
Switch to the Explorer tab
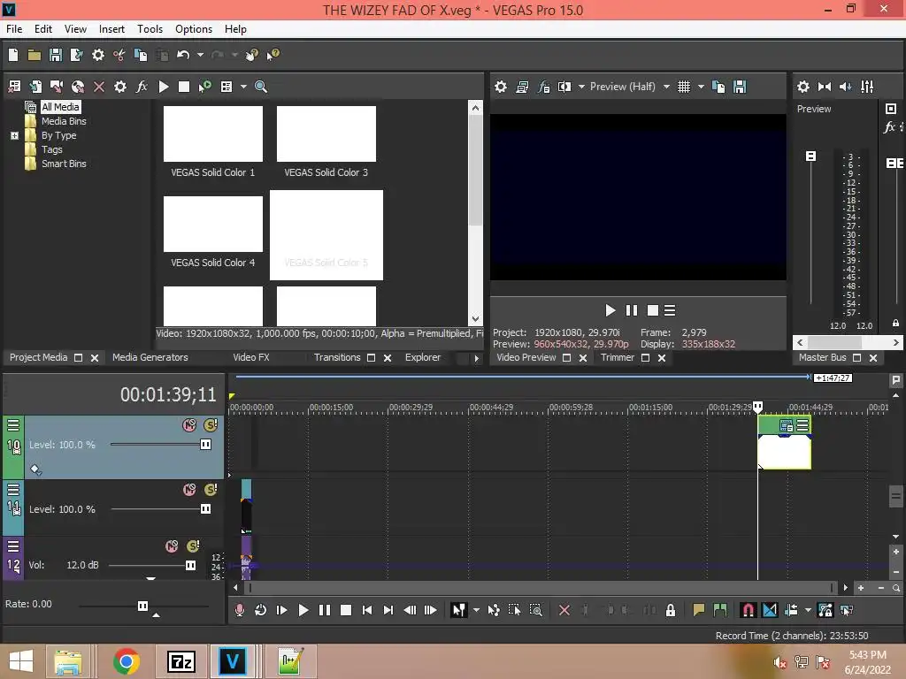click(422, 357)
